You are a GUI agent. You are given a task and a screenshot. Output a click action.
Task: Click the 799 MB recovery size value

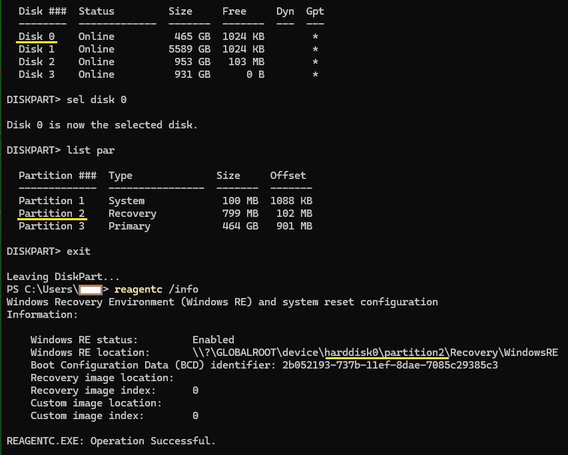coord(237,214)
